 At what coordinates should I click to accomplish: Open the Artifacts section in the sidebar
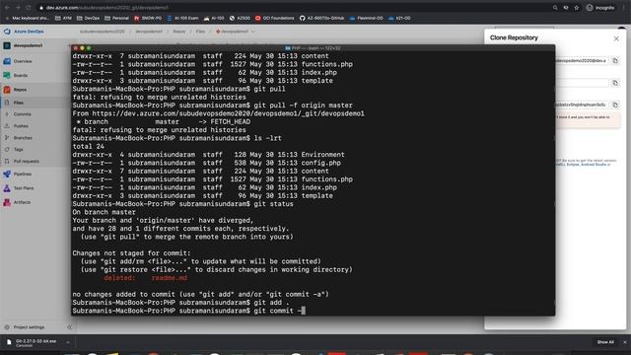pyautogui.click(x=22, y=202)
